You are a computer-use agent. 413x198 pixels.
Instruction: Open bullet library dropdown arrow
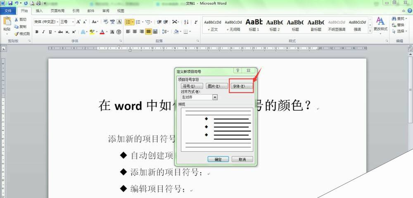pyautogui.click(x=133, y=22)
